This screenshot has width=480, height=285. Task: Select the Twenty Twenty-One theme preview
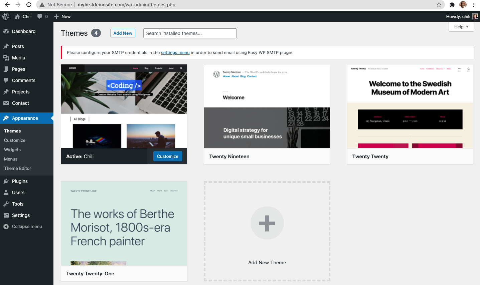124,224
